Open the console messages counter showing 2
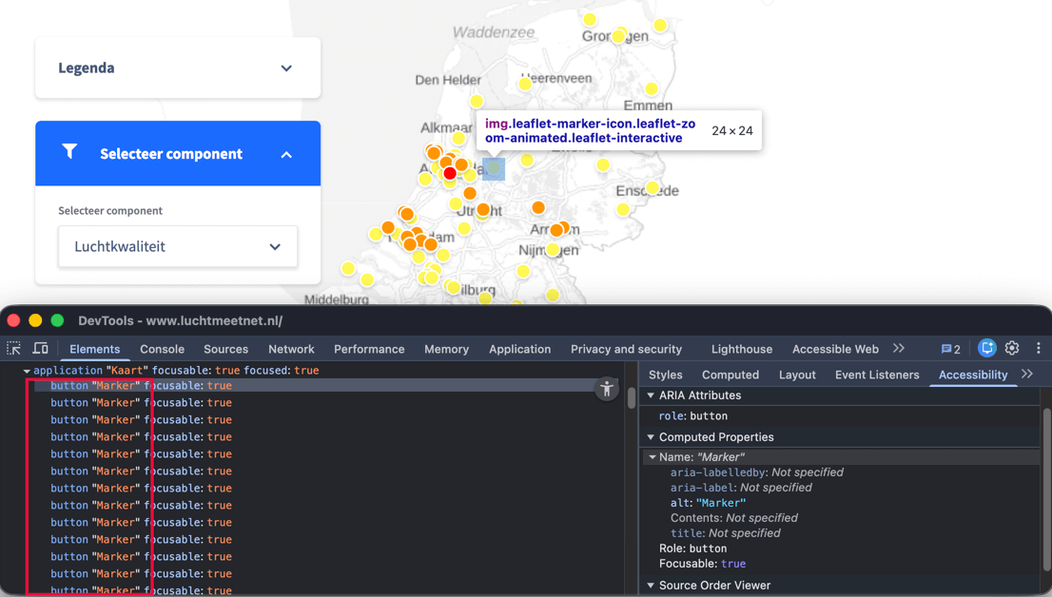 coord(950,349)
